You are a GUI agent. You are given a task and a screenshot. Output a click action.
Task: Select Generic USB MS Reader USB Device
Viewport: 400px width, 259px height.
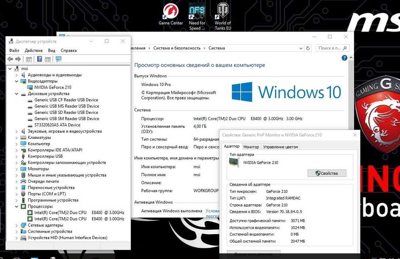click(66, 106)
